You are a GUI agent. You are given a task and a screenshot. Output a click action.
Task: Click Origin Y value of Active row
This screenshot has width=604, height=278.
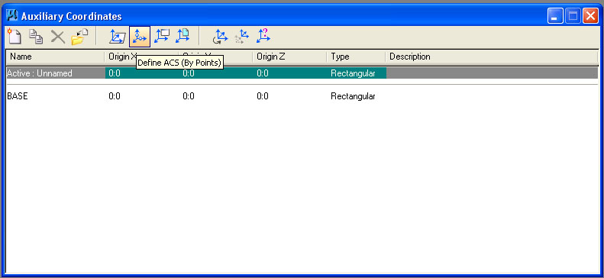pos(189,73)
